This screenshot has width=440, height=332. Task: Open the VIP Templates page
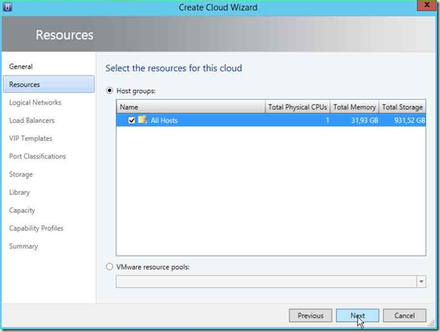(31, 138)
